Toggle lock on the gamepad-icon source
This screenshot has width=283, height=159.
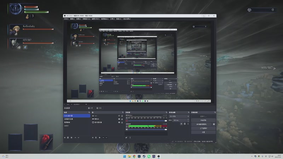122,119
